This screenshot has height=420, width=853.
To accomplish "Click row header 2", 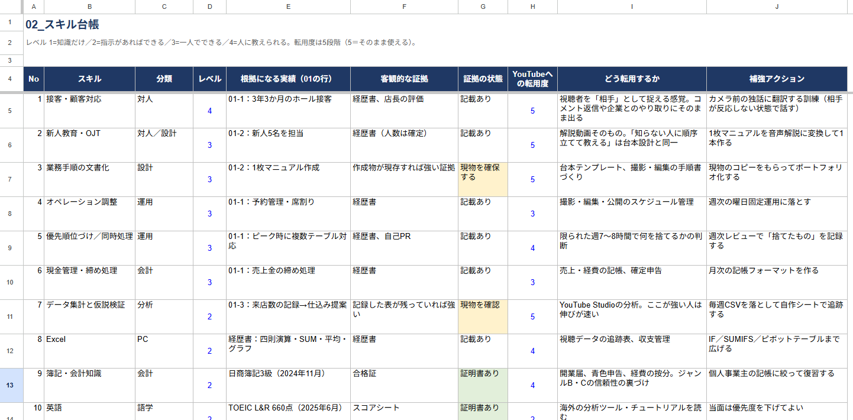I will (10, 44).
